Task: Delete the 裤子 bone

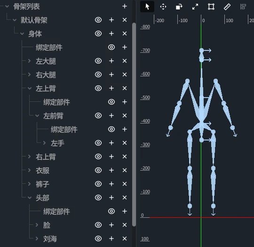Action: coord(124,184)
